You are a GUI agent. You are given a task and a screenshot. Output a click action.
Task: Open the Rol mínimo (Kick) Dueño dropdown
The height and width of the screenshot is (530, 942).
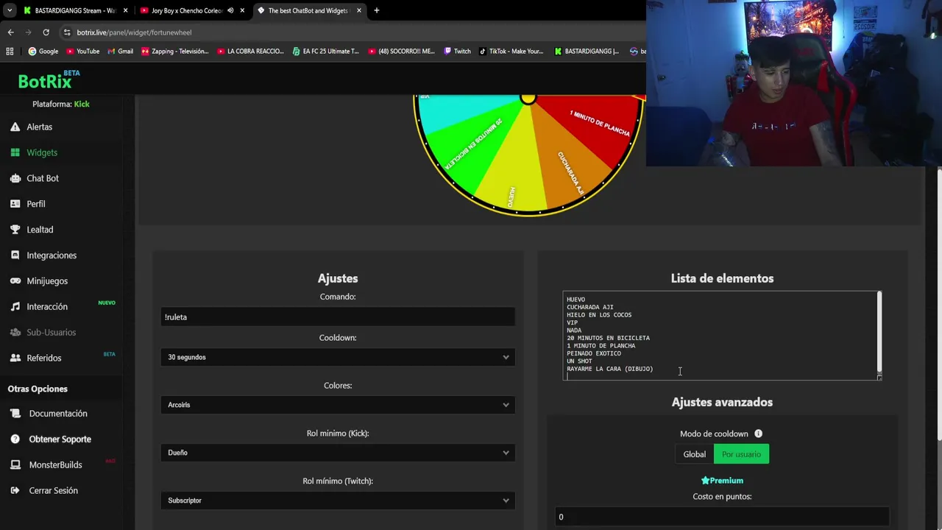tap(338, 453)
